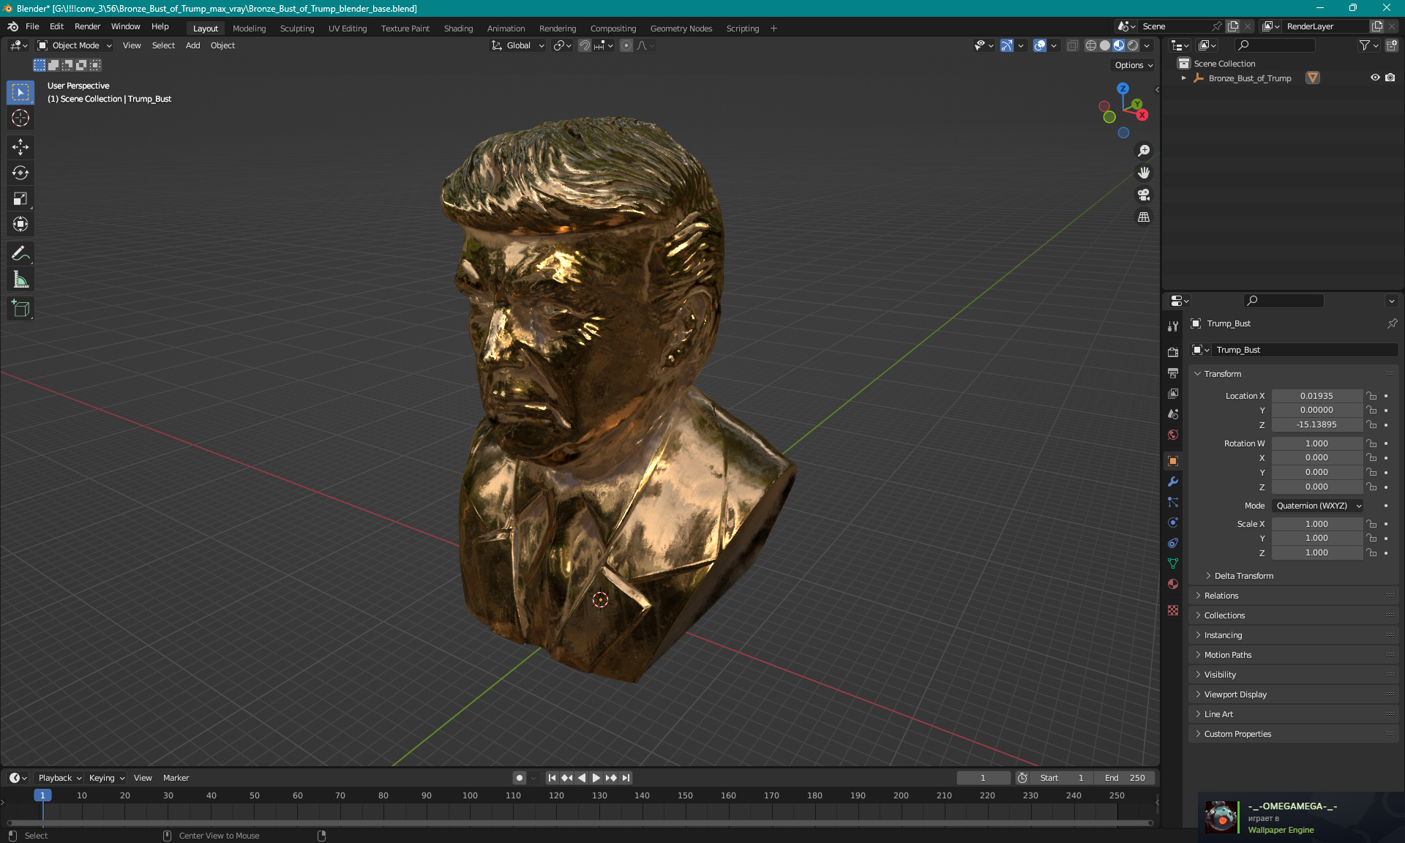
Task: Select the Measure tool
Action: [20, 280]
